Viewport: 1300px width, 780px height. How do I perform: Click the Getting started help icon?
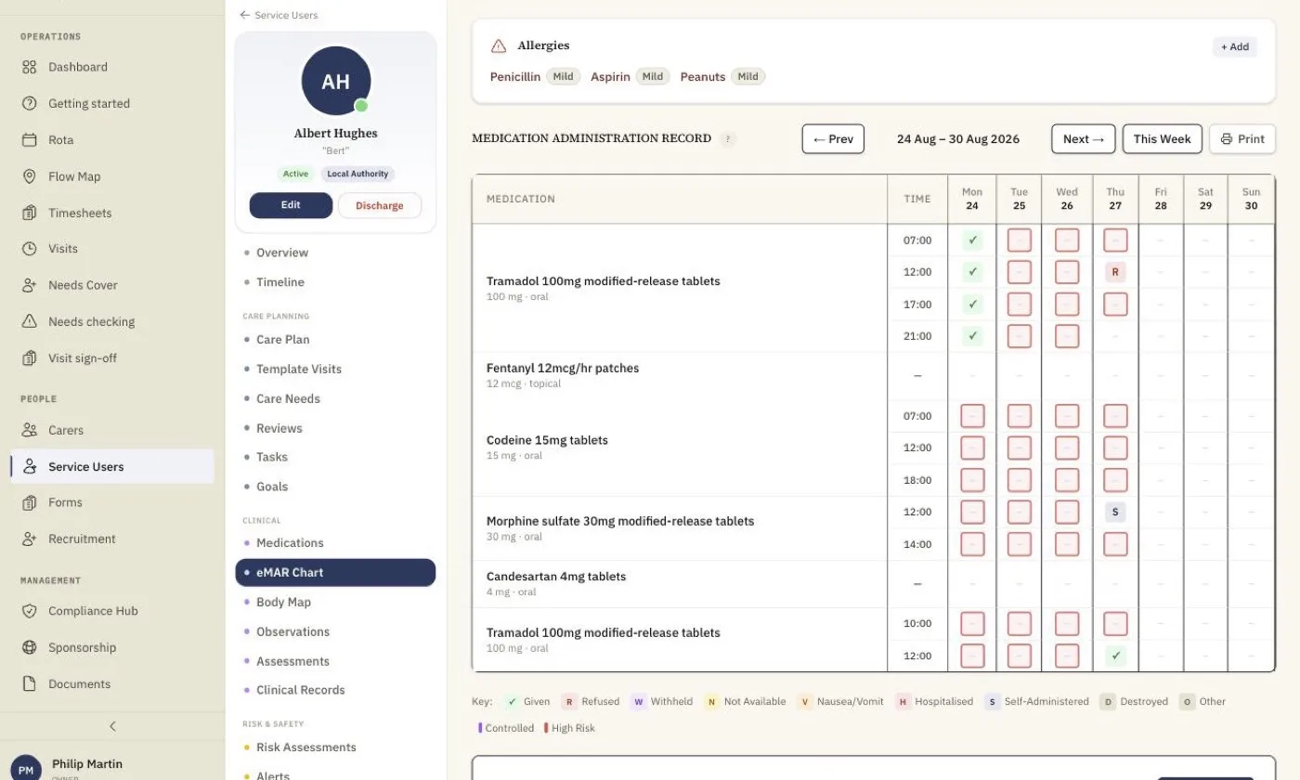(30, 103)
